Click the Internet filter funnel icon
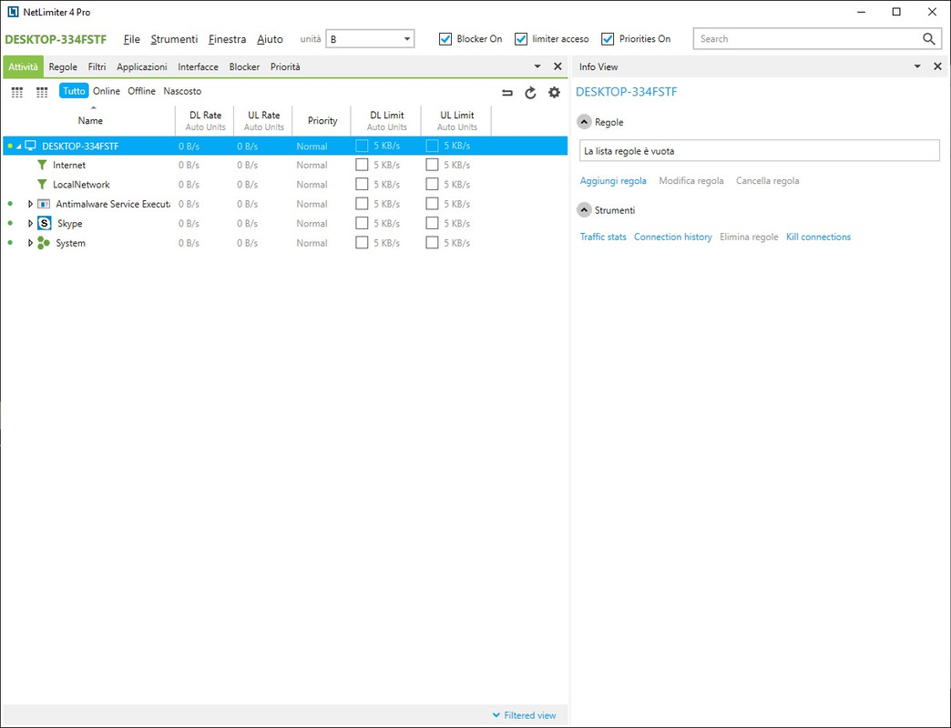Screen dimensions: 951x728 tap(42, 165)
